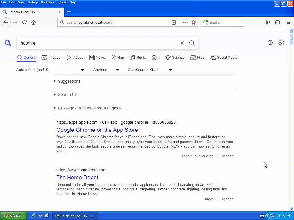This screenshot has width=294, height=220.
Task: Click the forward navigation arrow
Action: pos(15,22)
